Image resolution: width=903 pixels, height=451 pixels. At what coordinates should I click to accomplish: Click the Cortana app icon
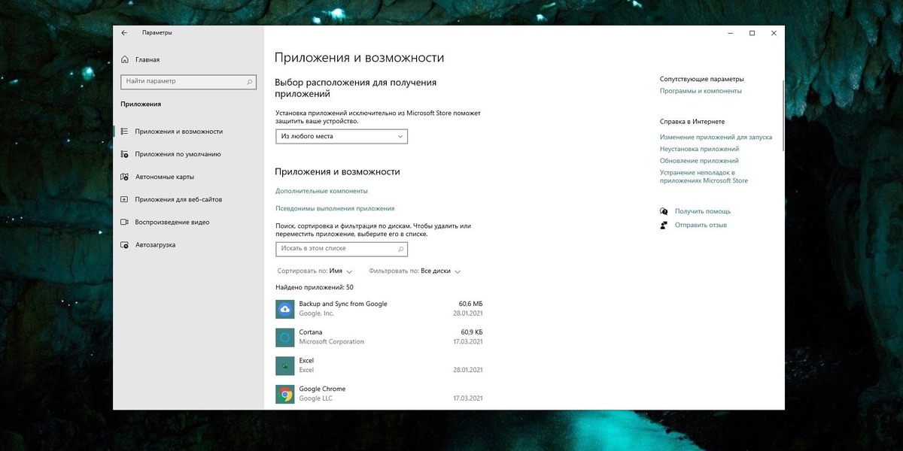pyautogui.click(x=284, y=337)
